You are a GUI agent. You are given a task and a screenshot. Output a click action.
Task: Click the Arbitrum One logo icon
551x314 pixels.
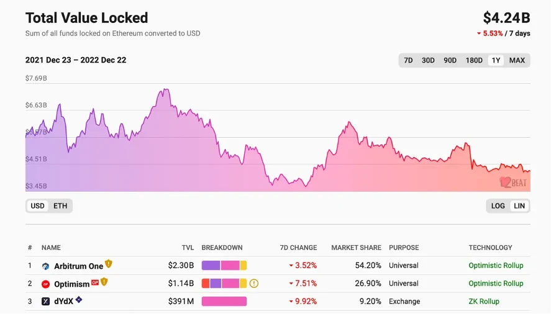(x=46, y=266)
